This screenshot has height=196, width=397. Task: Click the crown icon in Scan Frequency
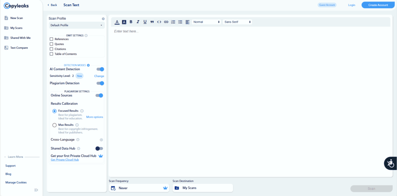click(165, 188)
